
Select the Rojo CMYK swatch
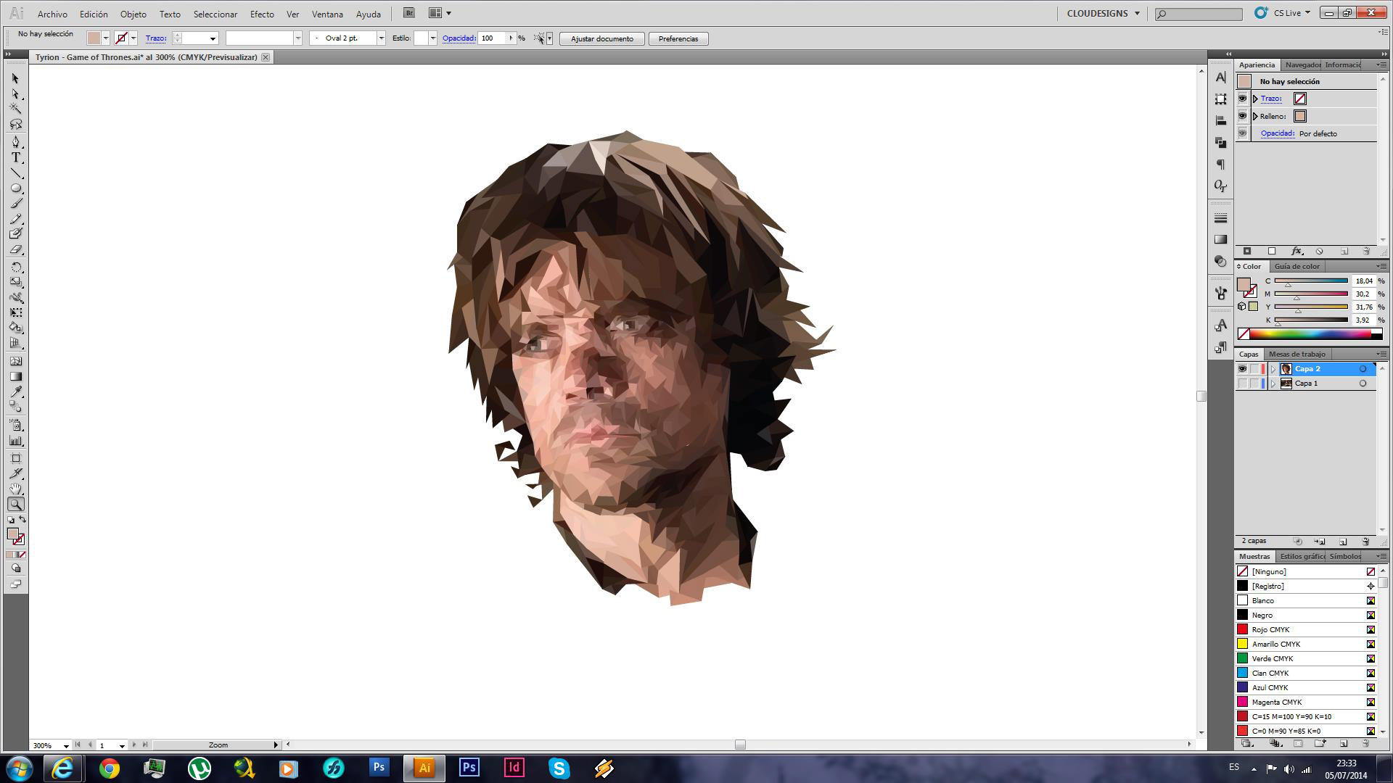(1270, 629)
